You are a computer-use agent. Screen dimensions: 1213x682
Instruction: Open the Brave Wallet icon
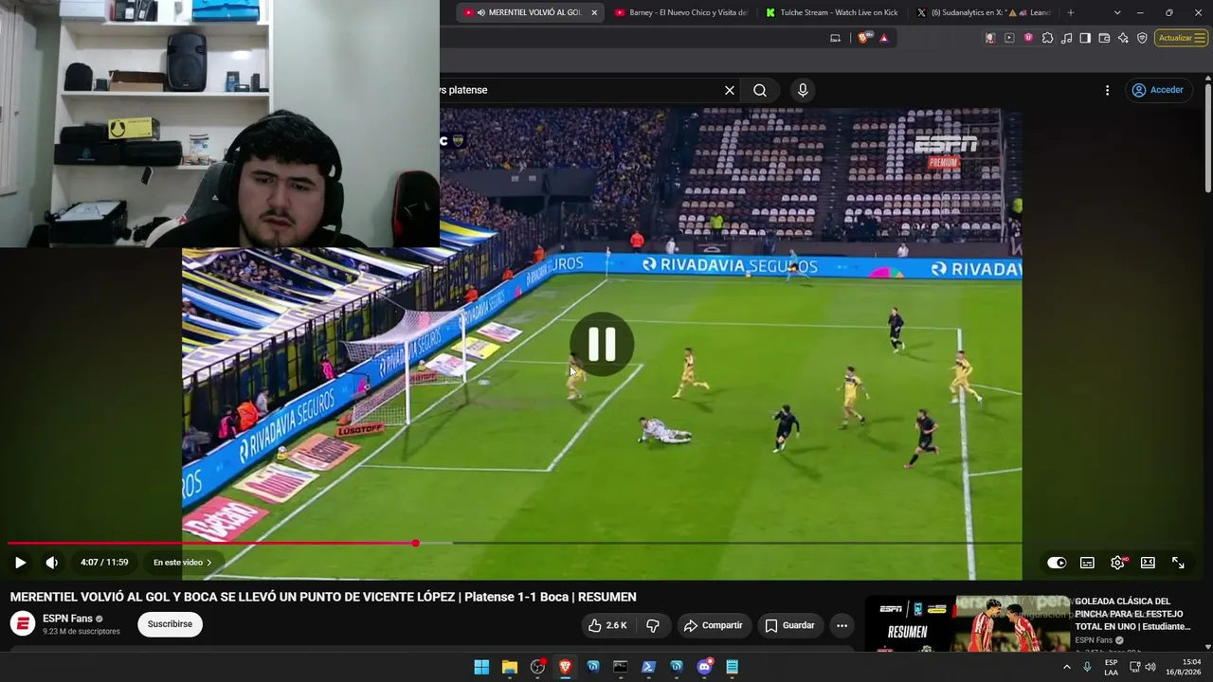tap(1104, 38)
